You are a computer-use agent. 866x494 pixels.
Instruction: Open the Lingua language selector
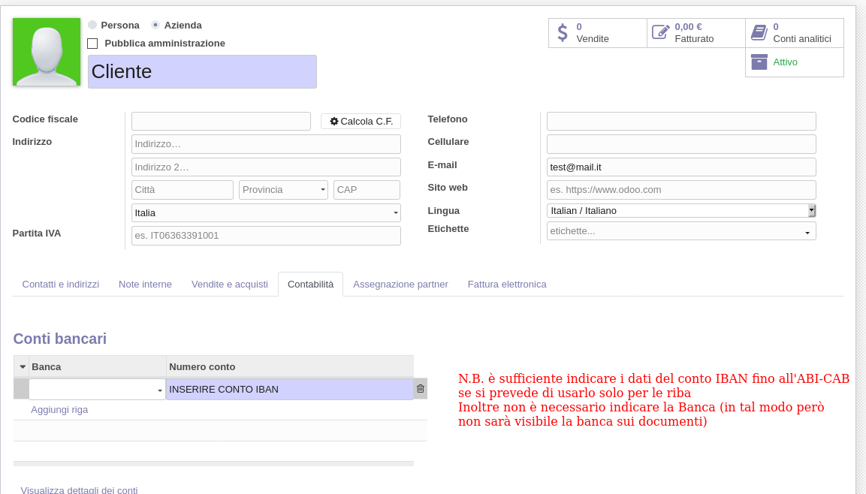811,210
